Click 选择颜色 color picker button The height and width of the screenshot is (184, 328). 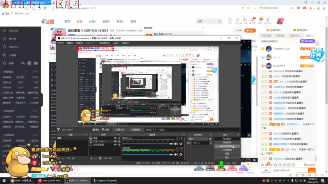pos(136,130)
